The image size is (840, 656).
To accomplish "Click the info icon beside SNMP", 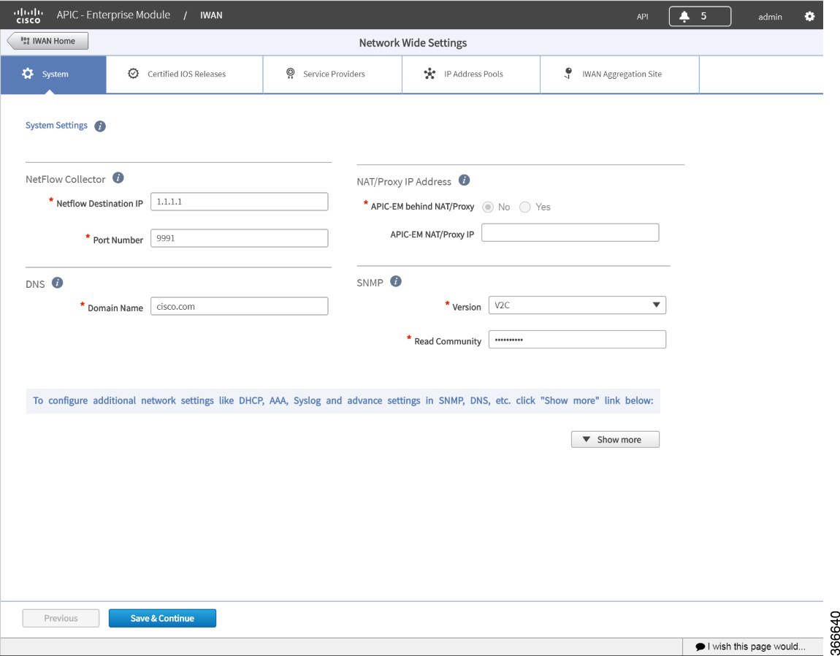I will (396, 281).
